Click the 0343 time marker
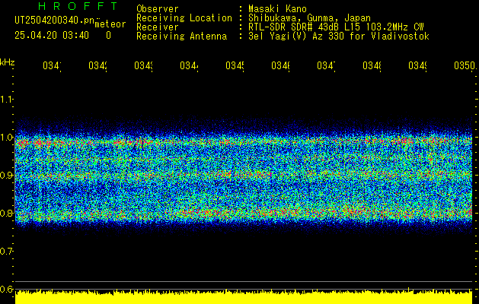Viewport: 479px width, 304px height. tap(143, 65)
